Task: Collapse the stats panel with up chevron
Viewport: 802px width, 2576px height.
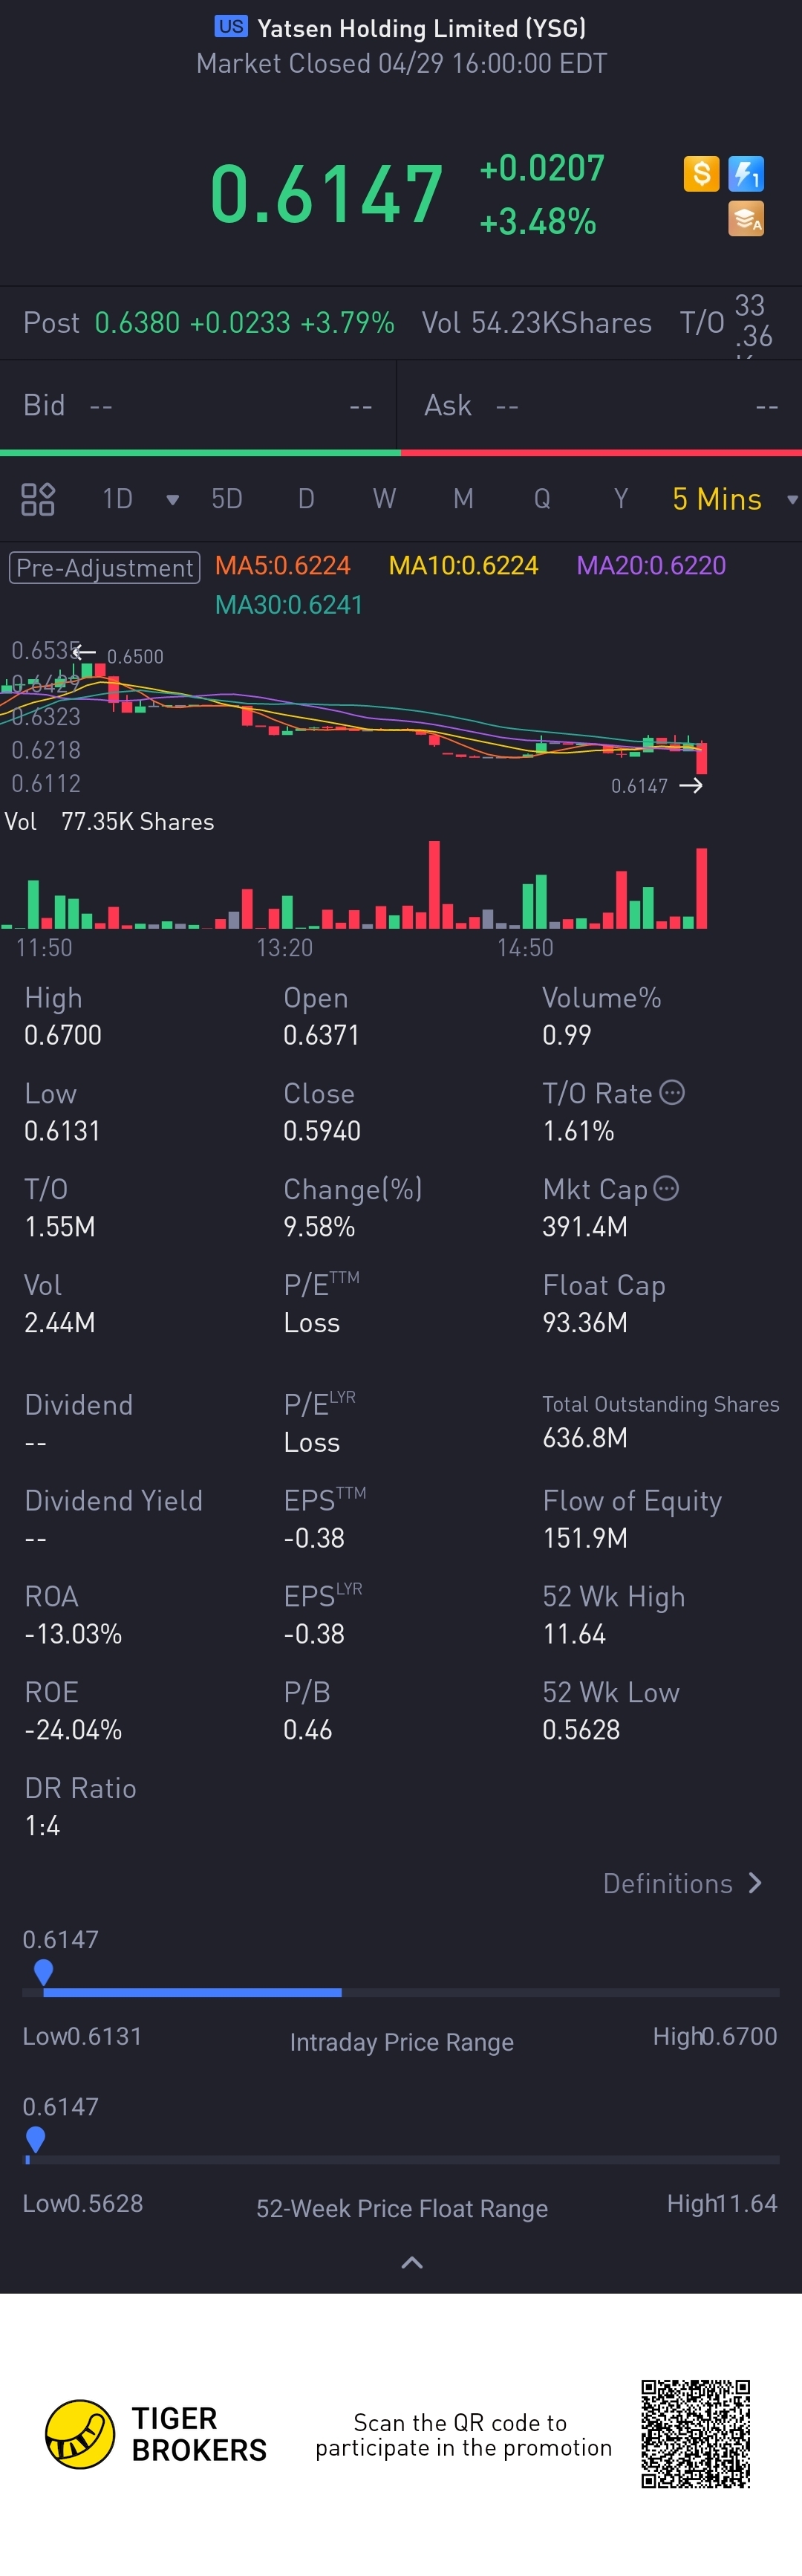Action: point(411,2262)
